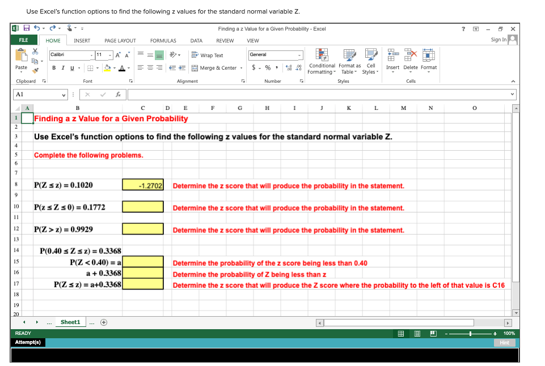Screen dimensions: 545x366
Task: Click the Insert Cells icon
Action: pos(392,59)
